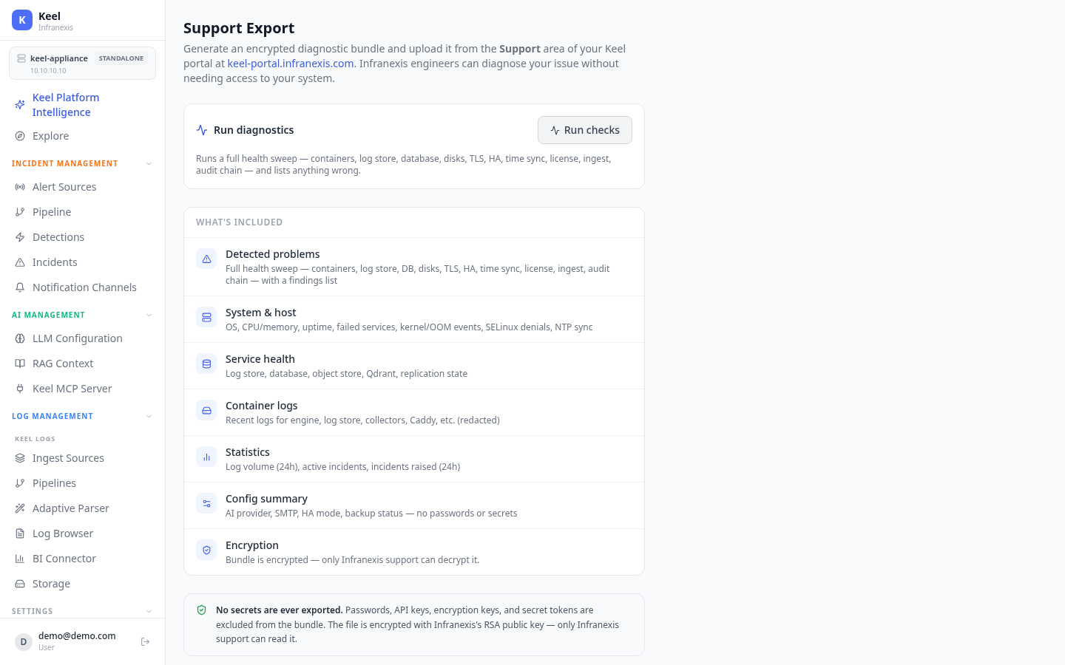Click the Ingest Sources layers icon
This screenshot has height=665, width=1065.
coord(20,458)
